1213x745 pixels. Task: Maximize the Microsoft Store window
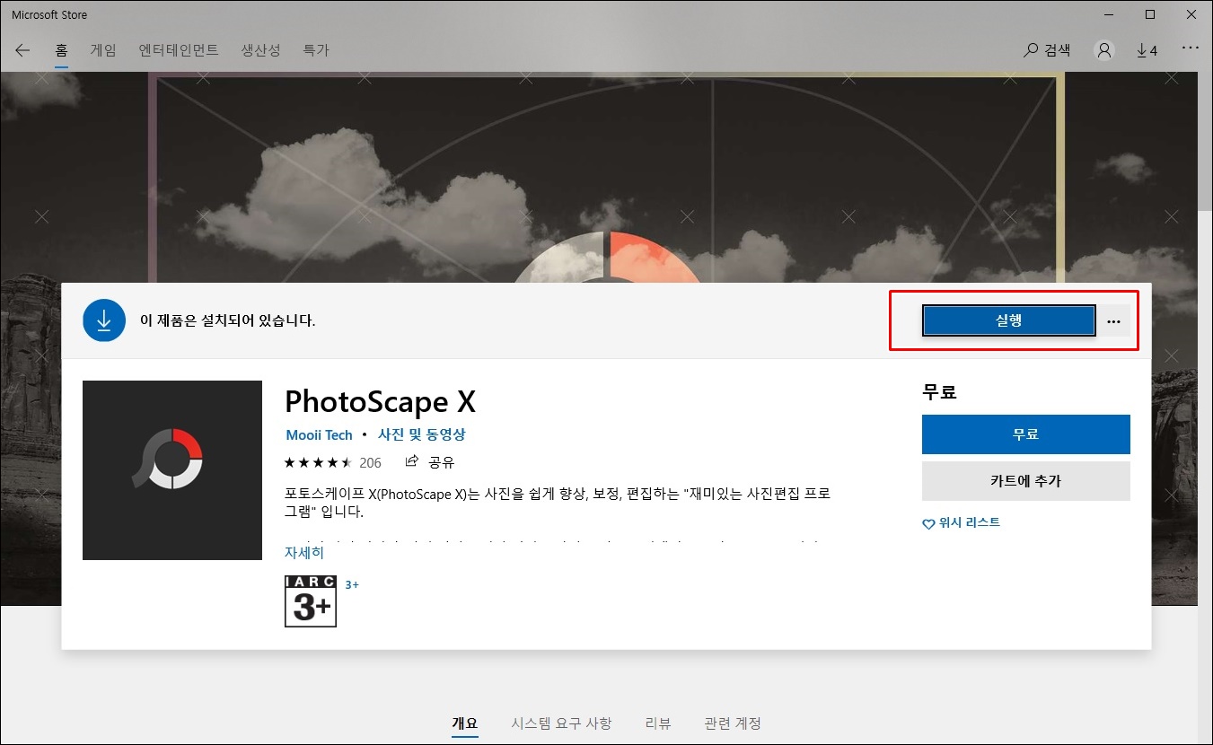tap(1150, 14)
